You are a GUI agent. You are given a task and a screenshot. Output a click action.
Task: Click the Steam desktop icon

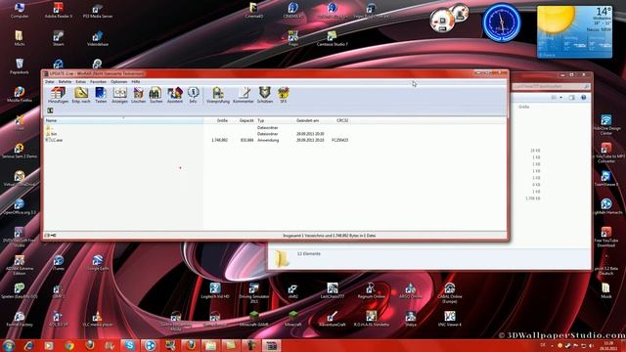[x=59, y=38]
